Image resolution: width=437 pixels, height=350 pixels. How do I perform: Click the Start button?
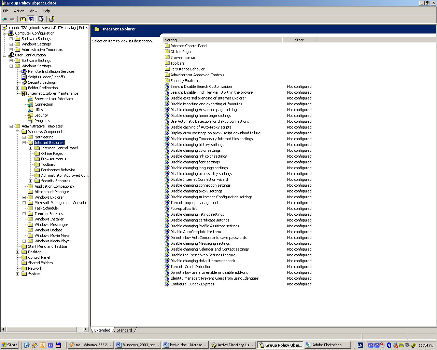(10, 345)
